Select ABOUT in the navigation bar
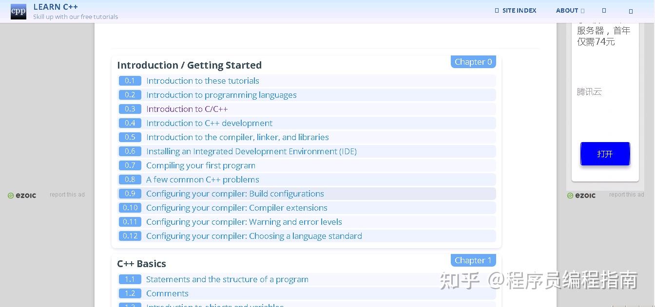Viewport: 655px width, 307px height. pos(567,10)
